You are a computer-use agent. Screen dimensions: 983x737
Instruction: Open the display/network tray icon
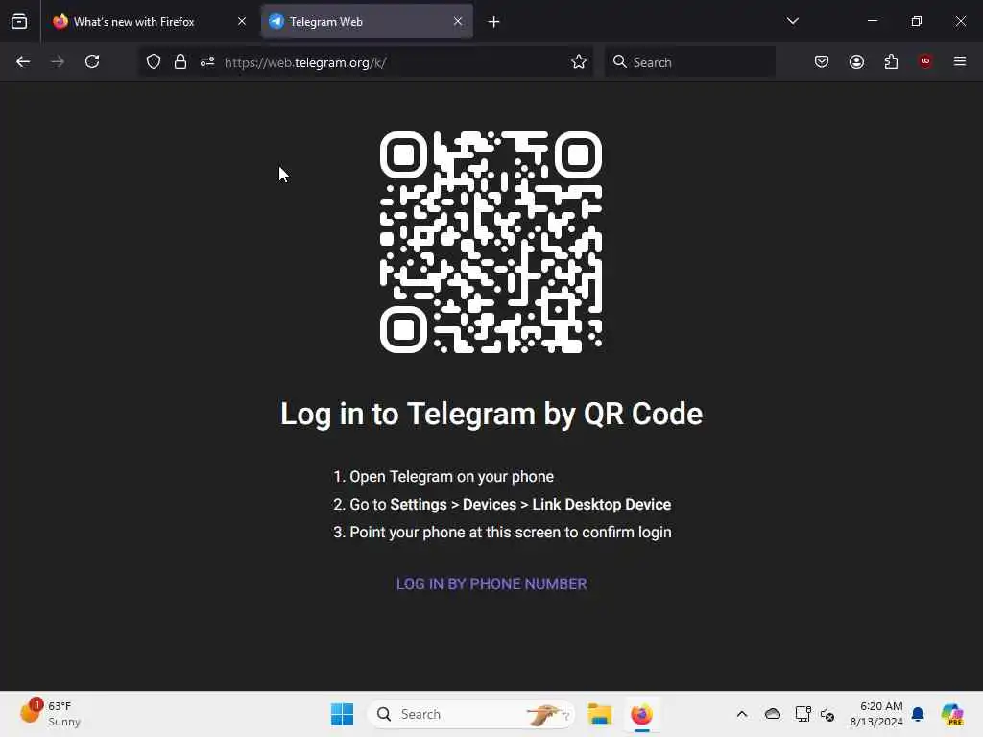point(803,714)
